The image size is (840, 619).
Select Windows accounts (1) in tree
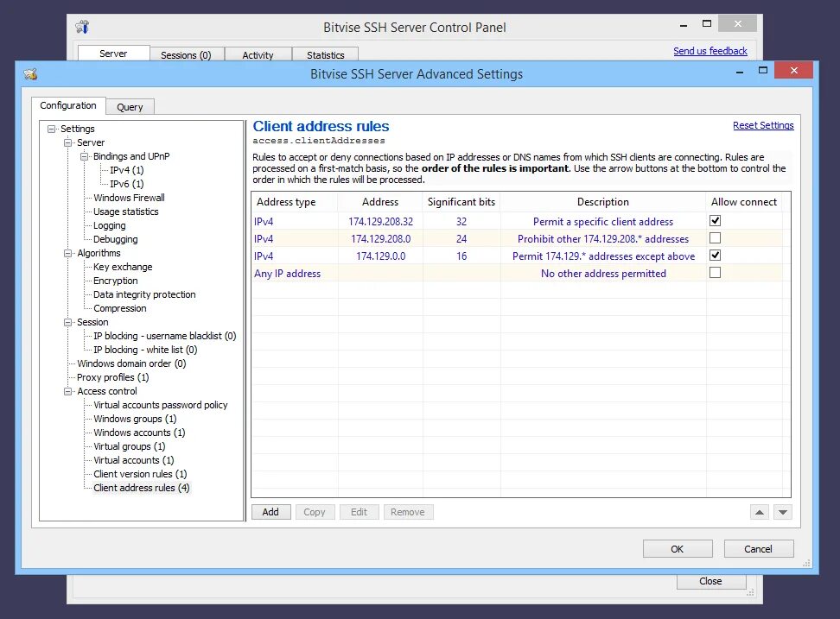(x=139, y=433)
